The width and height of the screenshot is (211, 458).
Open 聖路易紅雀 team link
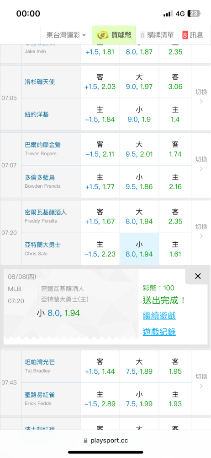pyautogui.click(x=40, y=395)
